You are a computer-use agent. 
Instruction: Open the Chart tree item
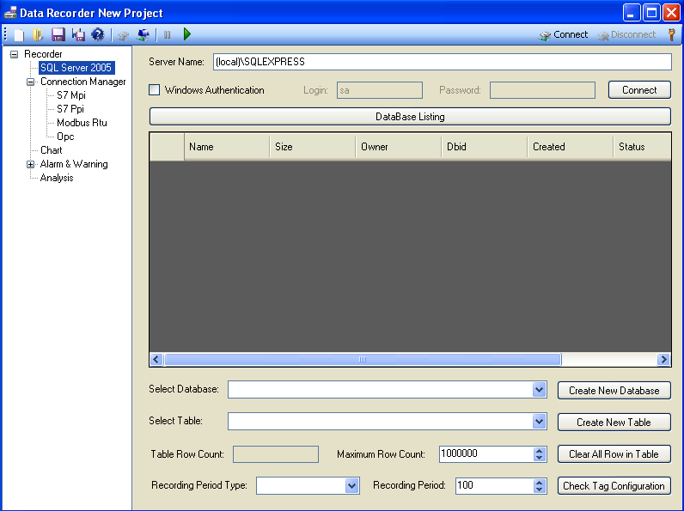(51, 150)
